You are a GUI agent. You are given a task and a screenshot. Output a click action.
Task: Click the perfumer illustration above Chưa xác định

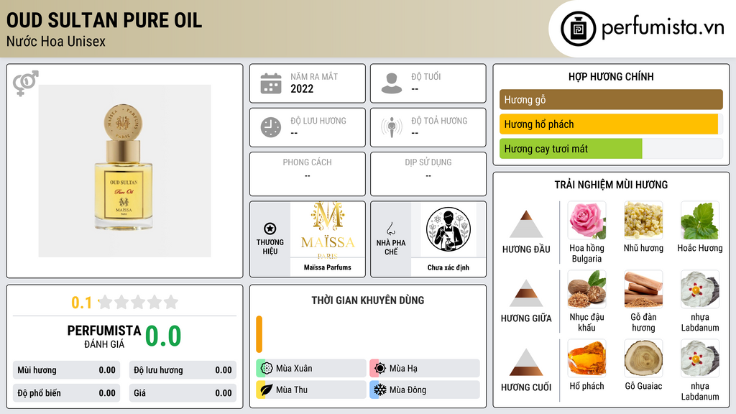point(448,230)
